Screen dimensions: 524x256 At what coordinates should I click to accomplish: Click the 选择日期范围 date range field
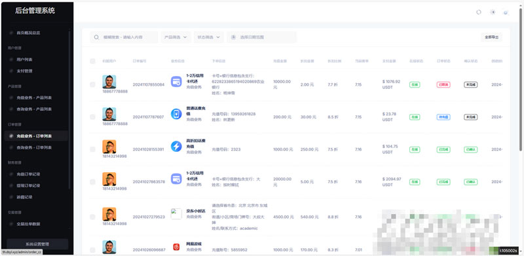pos(261,37)
